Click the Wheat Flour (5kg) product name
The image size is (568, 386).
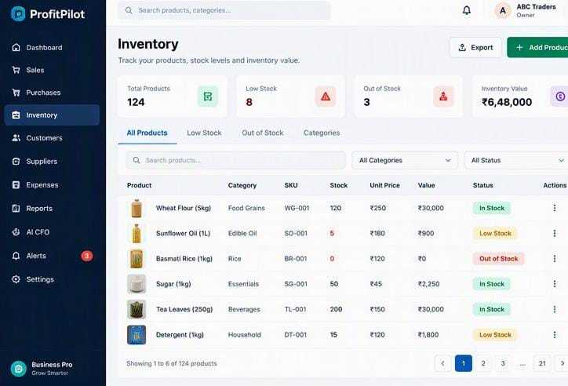point(184,208)
